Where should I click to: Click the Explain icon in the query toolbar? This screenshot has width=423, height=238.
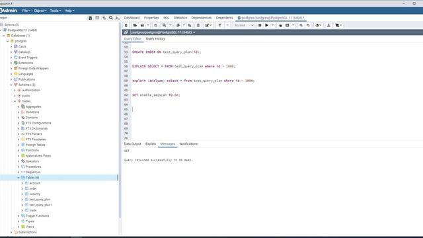pyautogui.click(x=280, y=25)
